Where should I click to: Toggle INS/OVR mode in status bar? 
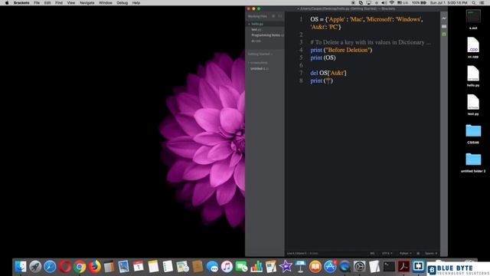pos(372,253)
